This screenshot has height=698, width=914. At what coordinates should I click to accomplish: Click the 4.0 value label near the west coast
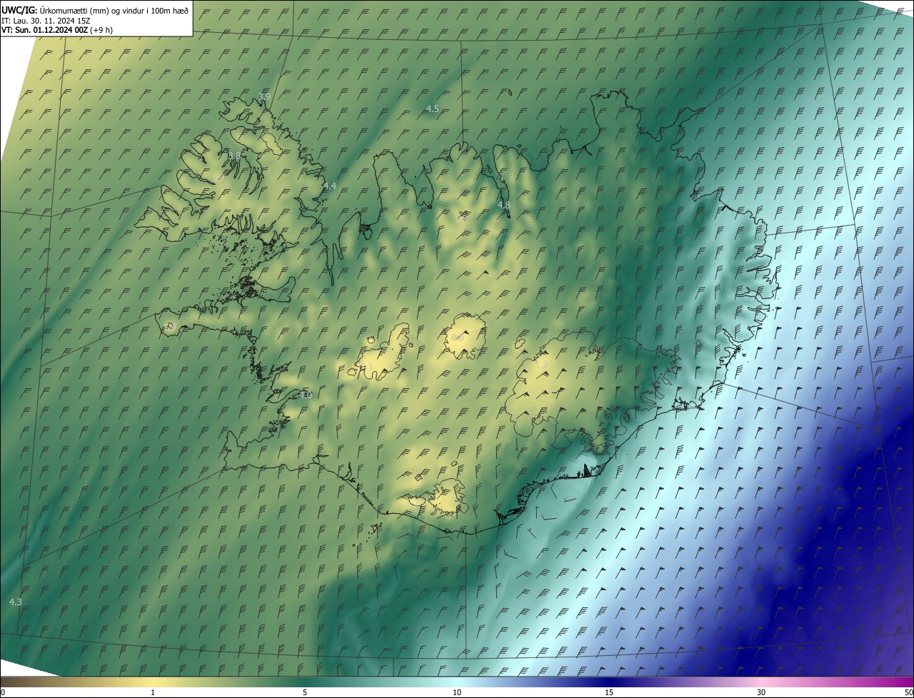[x=306, y=395]
